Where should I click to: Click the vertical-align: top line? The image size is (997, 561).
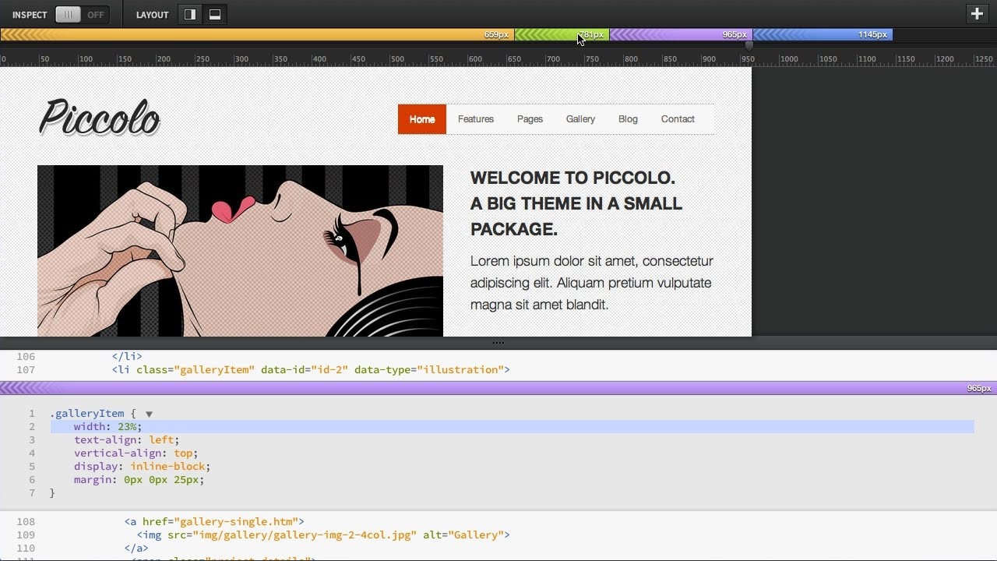pyautogui.click(x=136, y=453)
